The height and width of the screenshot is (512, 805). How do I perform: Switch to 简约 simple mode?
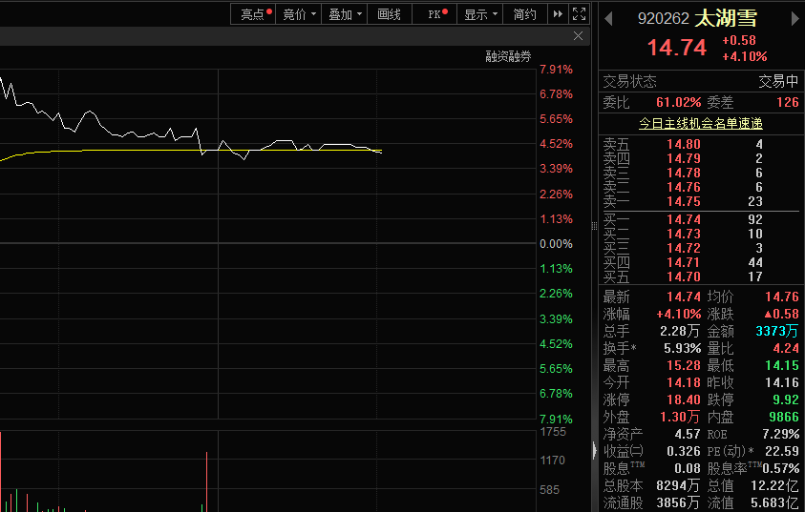click(524, 14)
